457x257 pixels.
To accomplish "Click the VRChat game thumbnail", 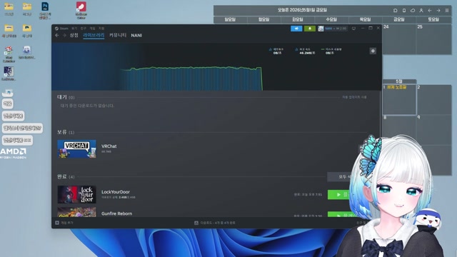I will click(x=76, y=149).
